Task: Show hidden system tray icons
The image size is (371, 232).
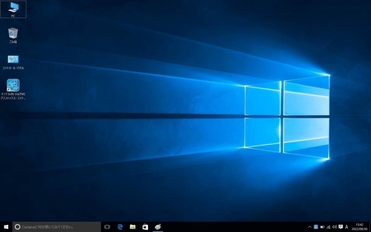Action: (x=309, y=227)
